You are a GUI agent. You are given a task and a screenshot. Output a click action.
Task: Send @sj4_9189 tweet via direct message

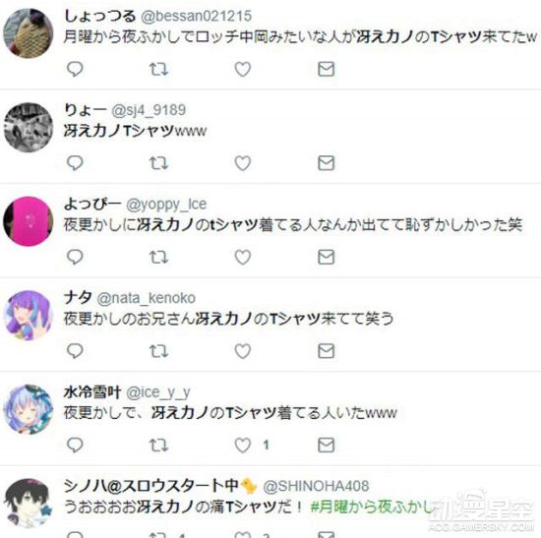pos(326,163)
